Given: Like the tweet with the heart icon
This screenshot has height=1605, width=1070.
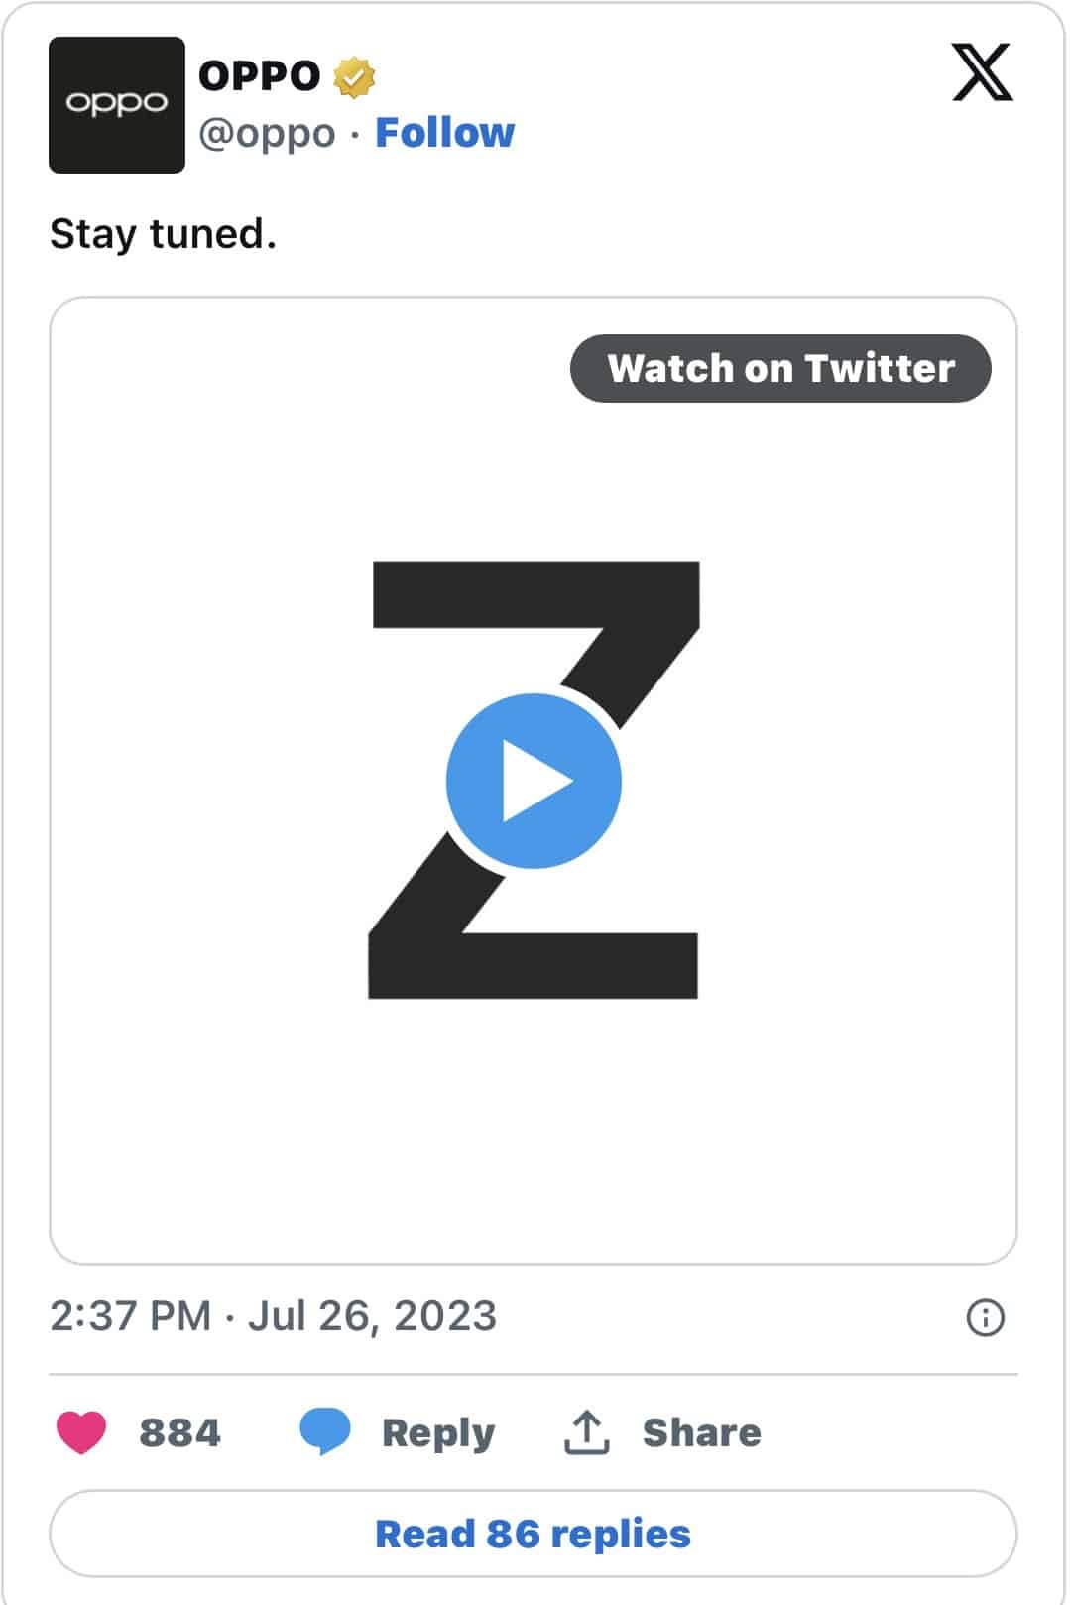Looking at the screenshot, I should click(81, 1432).
